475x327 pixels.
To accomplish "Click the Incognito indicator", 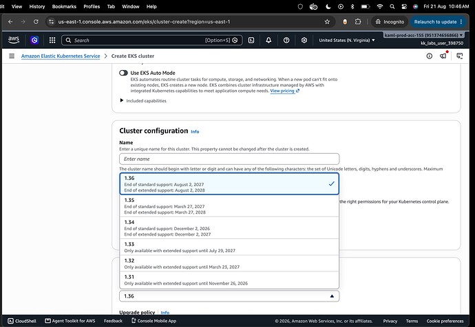I will (390, 22).
